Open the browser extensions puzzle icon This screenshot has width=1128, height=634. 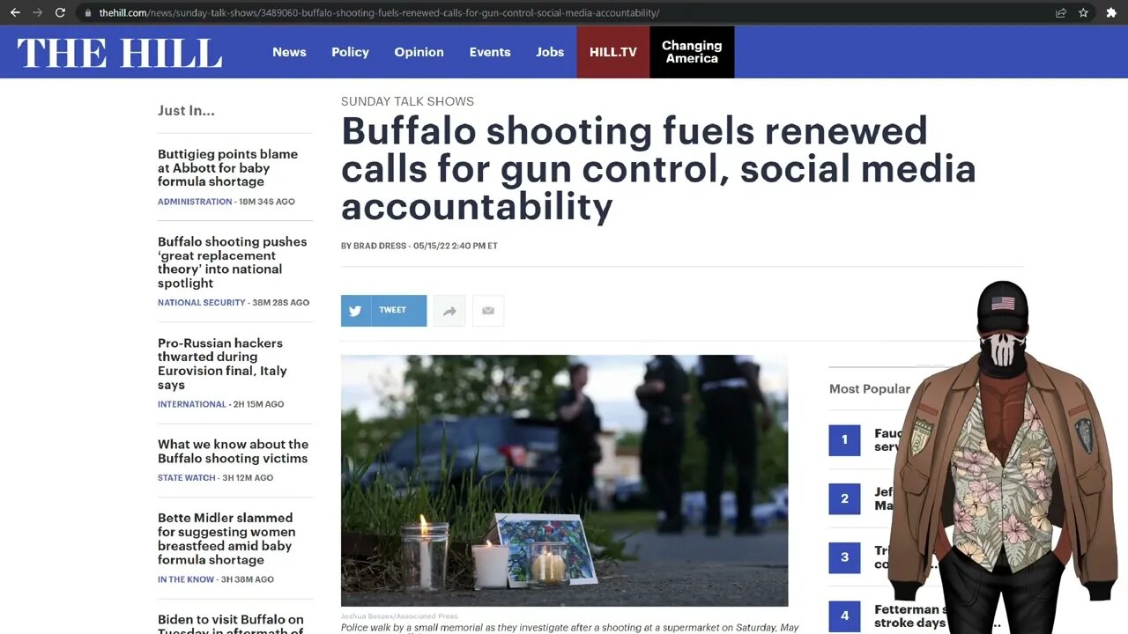(1111, 12)
